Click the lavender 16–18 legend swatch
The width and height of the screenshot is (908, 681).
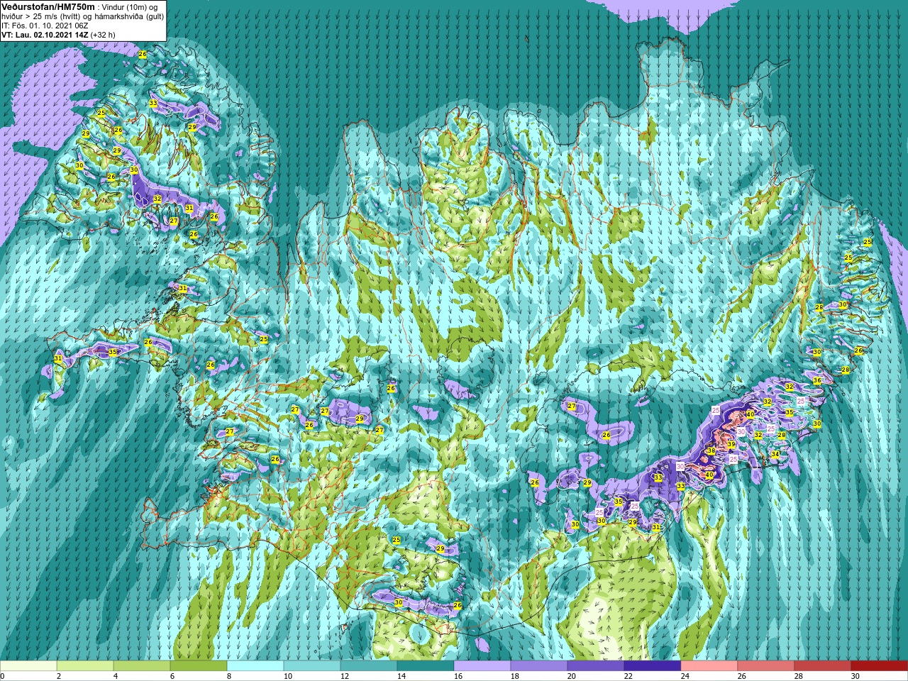(x=482, y=666)
